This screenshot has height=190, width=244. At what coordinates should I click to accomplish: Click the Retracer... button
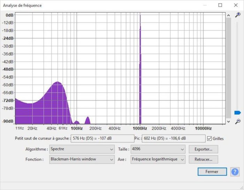coord(203,159)
